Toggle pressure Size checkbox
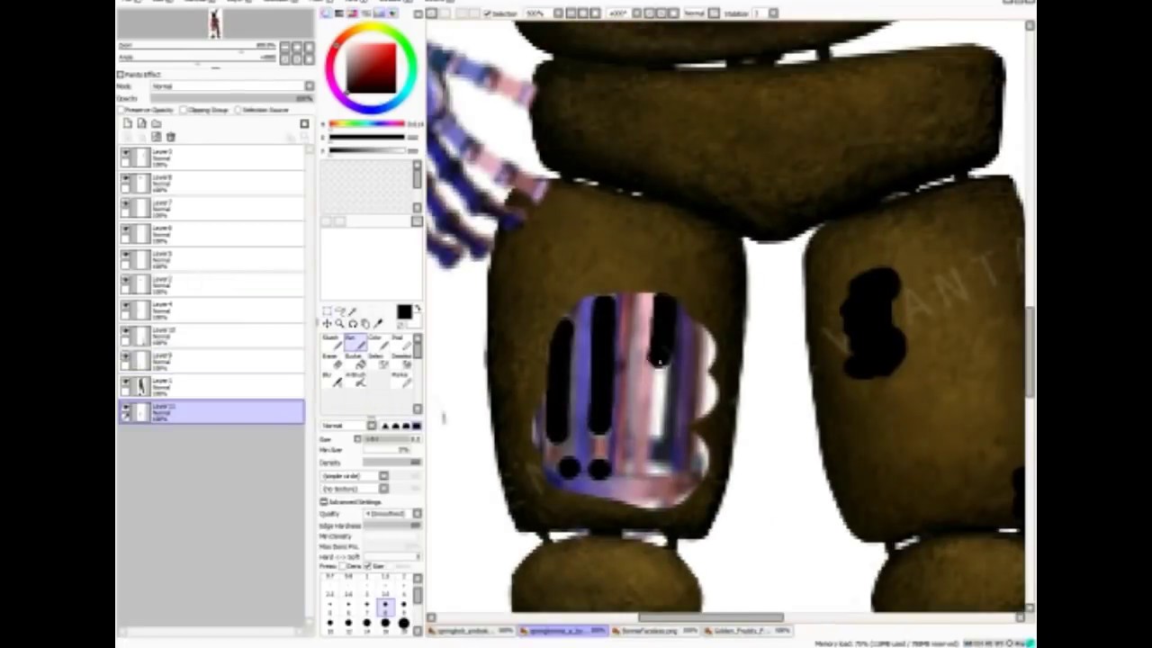Image resolution: width=1152 pixels, height=648 pixels. [x=367, y=566]
